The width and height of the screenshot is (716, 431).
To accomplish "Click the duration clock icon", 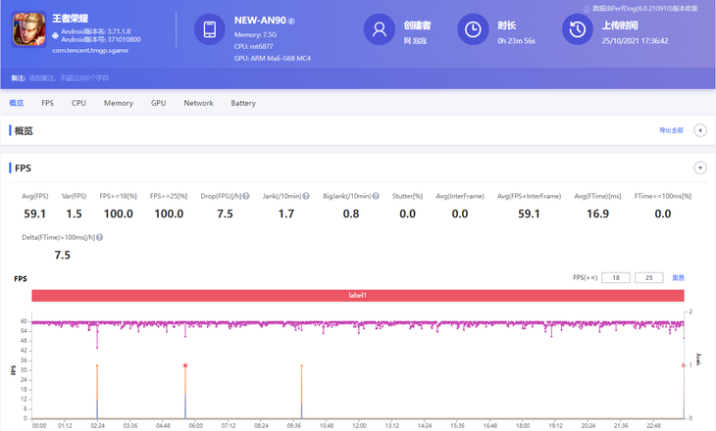I will [473, 29].
